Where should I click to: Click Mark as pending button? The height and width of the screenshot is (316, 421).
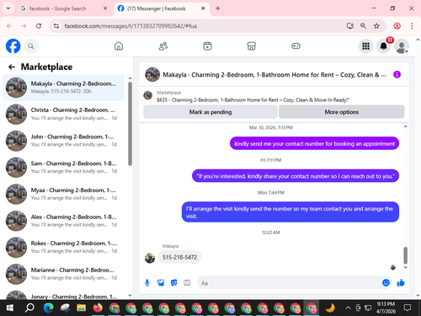(x=210, y=112)
